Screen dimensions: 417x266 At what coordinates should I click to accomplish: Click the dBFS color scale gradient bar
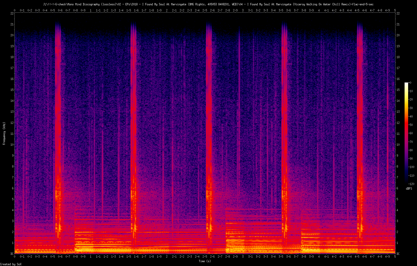[406, 133]
